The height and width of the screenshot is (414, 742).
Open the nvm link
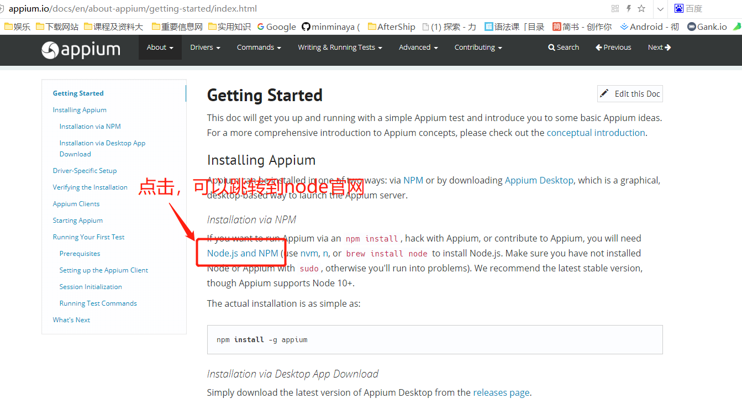pos(309,253)
